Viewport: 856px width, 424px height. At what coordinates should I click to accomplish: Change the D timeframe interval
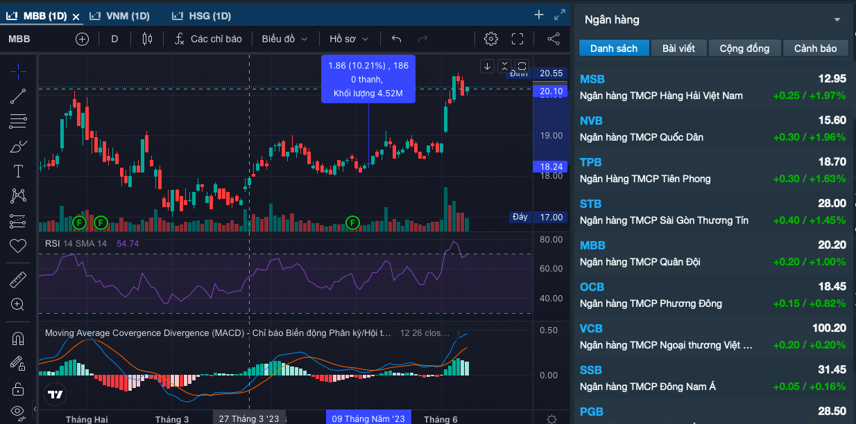[x=114, y=39]
